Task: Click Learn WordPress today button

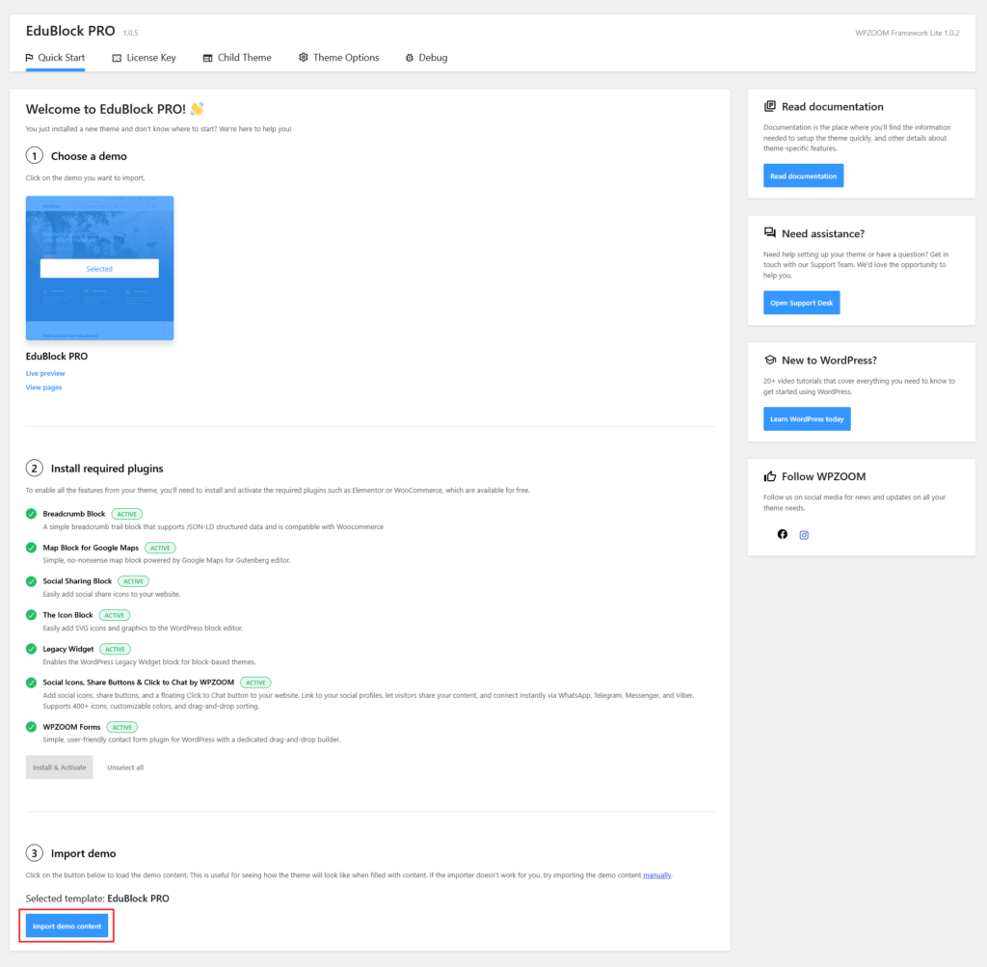Action: click(x=807, y=418)
